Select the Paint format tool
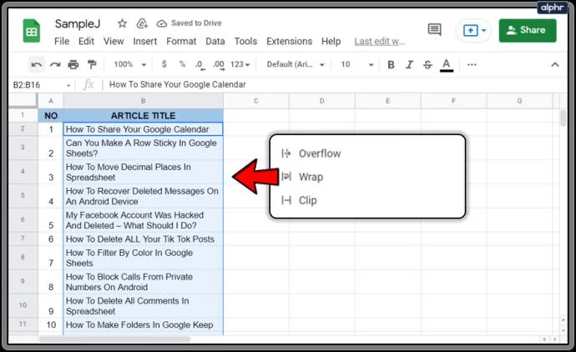Viewport: 576px width, 352px height. point(92,64)
